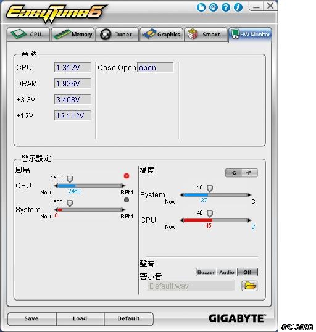Click right arrow of CPU temperature slider

249,220
